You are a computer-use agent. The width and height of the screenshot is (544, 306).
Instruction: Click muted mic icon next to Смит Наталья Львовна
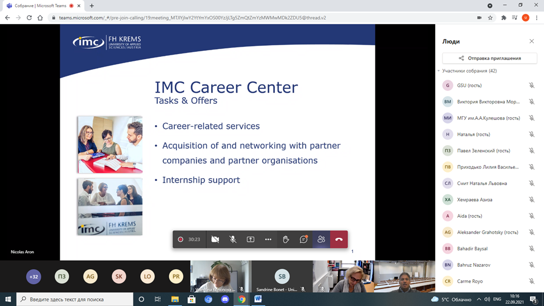(x=532, y=183)
